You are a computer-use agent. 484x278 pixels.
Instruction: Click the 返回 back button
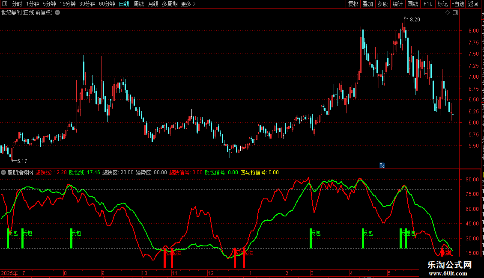473,4
